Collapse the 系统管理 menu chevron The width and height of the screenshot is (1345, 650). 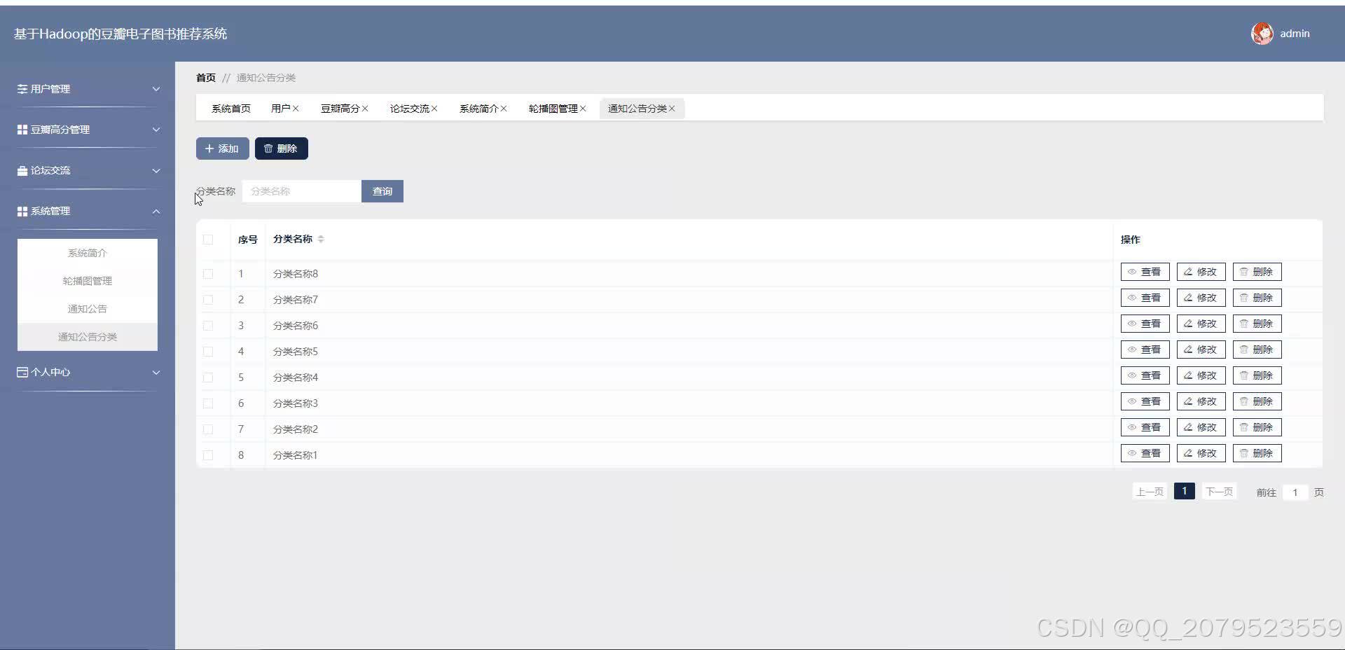[156, 212]
